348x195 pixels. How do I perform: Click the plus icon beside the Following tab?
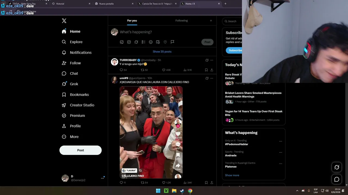211,21
